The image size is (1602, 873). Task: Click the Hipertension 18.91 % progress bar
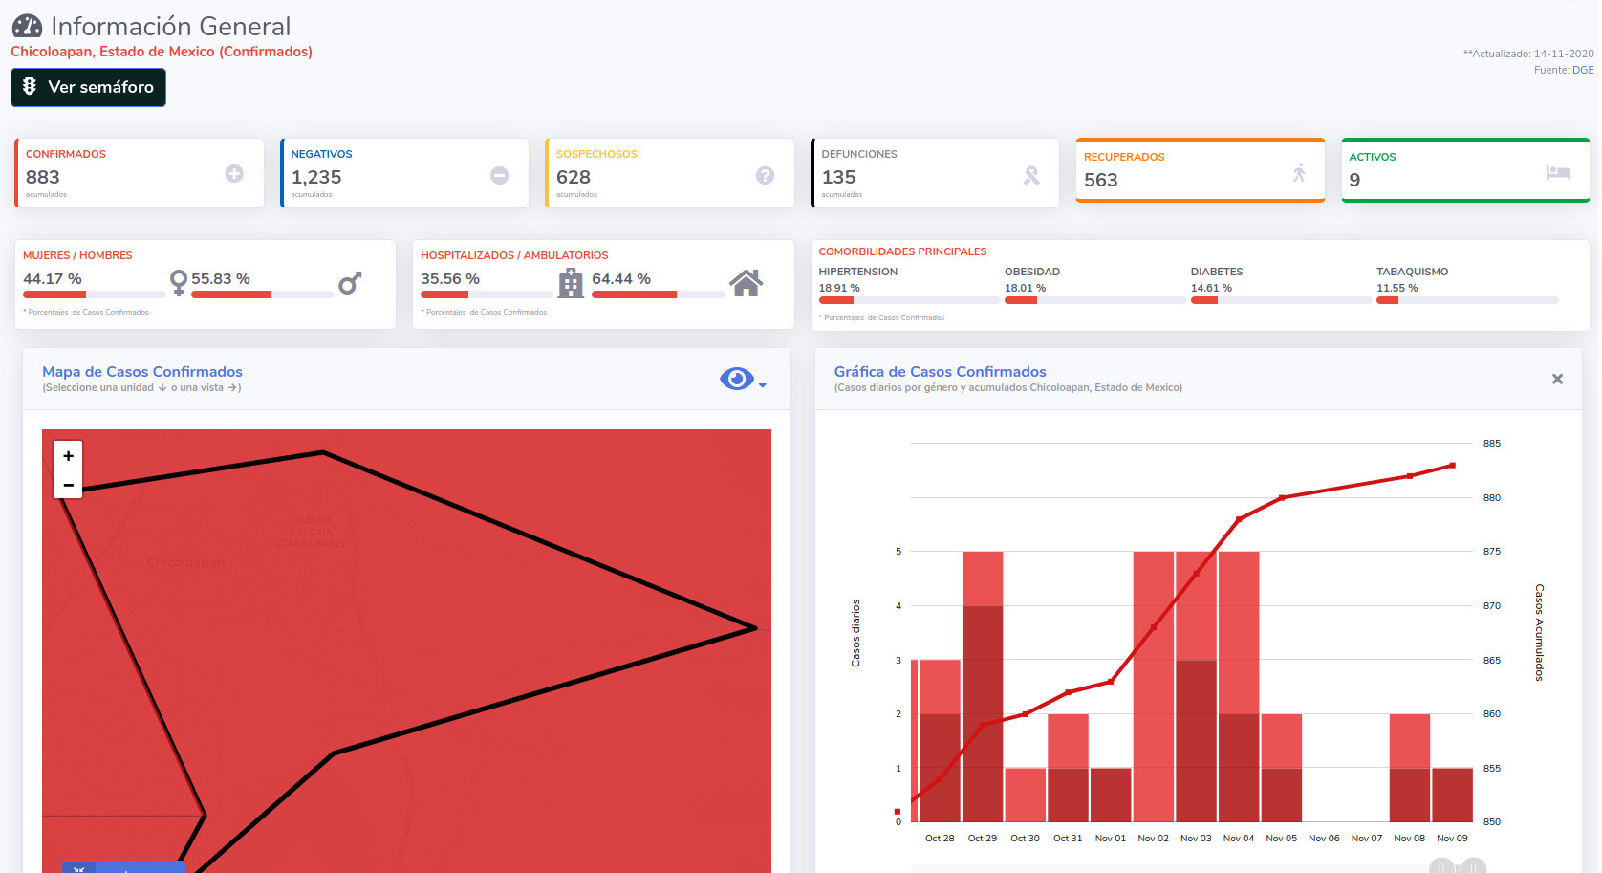[909, 300]
